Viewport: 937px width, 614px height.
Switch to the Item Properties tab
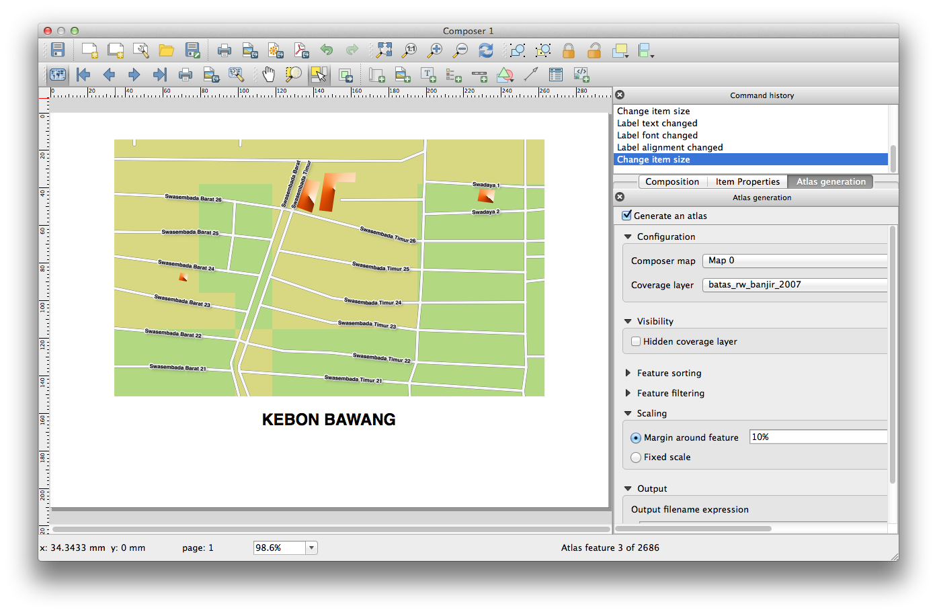coord(747,181)
